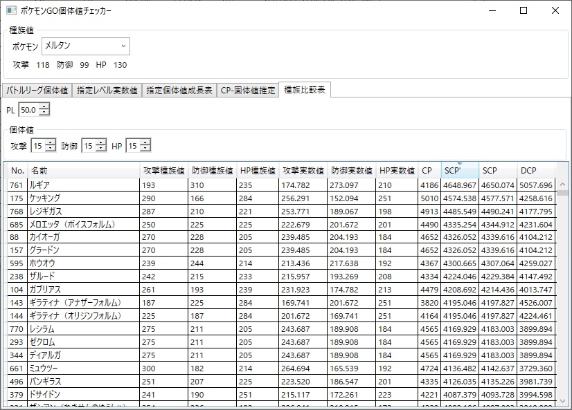Sort by 攻撃種族値 column header
The width and height of the screenshot is (572, 410).
tap(164, 170)
